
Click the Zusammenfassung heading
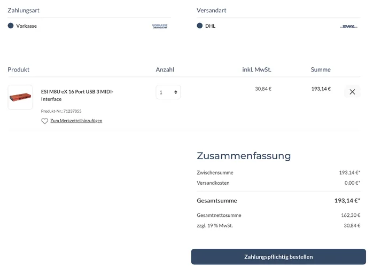pos(244,156)
